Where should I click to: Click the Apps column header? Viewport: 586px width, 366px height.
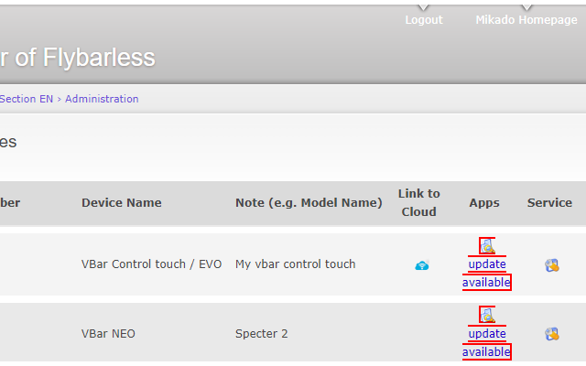(x=484, y=203)
